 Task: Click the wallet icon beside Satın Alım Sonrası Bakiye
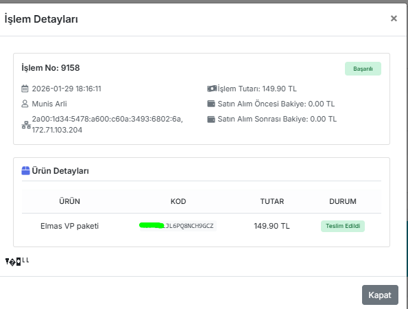point(211,119)
